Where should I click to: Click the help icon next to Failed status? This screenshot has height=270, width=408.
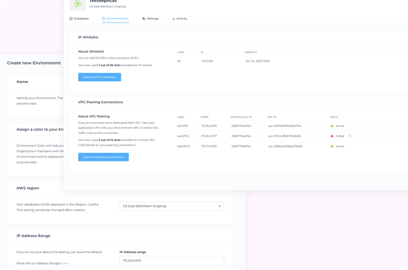350,136
